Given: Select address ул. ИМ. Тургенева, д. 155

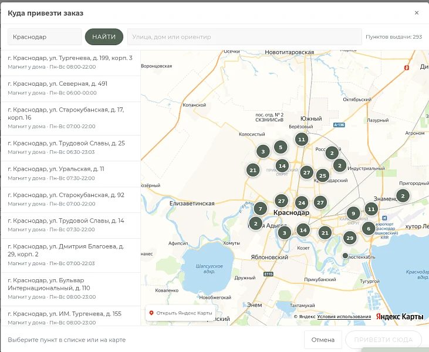Looking at the screenshot, I should tap(70, 317).
